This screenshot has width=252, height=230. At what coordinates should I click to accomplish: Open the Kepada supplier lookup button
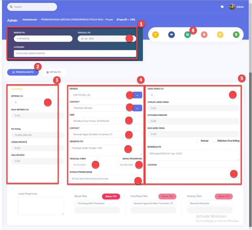[x=138, y=95]
